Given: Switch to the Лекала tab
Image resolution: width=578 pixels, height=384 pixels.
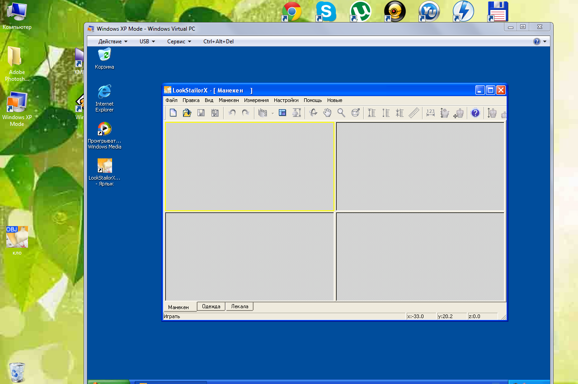Looking at the screenshot, I should coord(240,306).
